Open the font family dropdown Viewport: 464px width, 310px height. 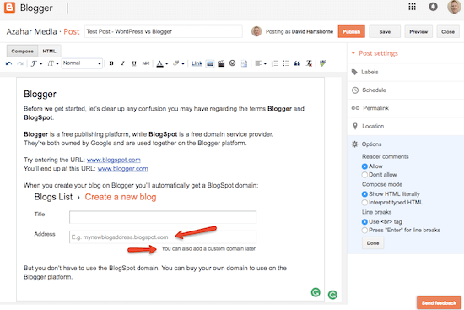point(36,63)
